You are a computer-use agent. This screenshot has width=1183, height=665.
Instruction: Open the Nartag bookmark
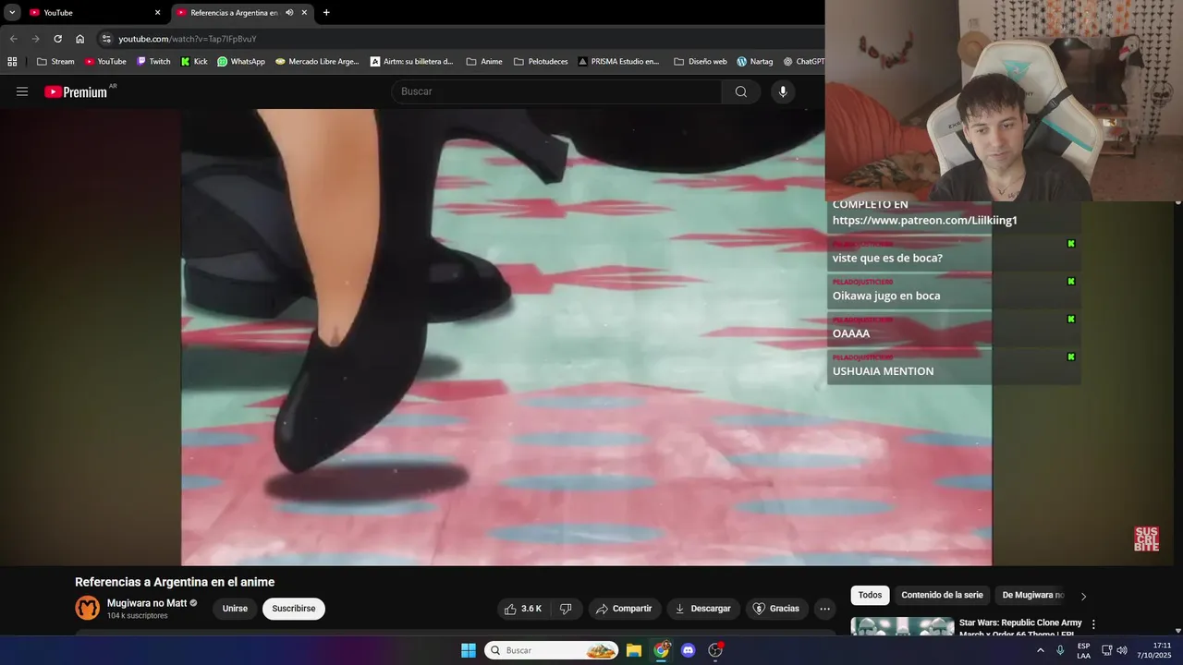pyautogui.click(x=754, y=62)
